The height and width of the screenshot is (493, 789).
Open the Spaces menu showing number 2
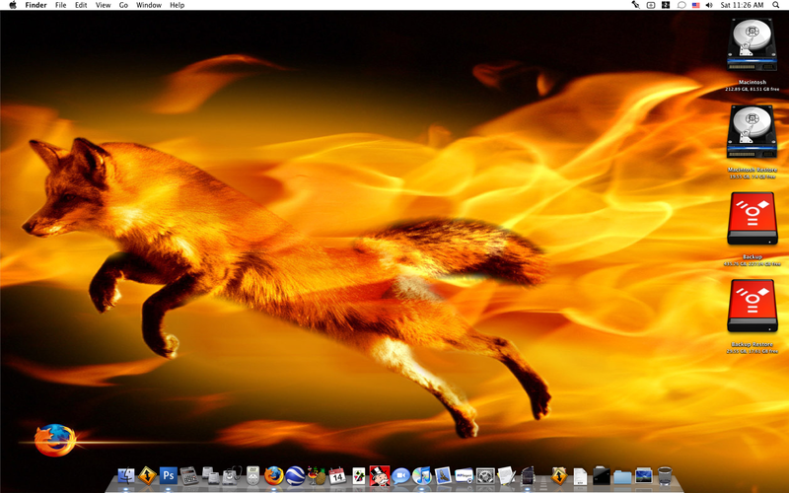coord(666,5)
